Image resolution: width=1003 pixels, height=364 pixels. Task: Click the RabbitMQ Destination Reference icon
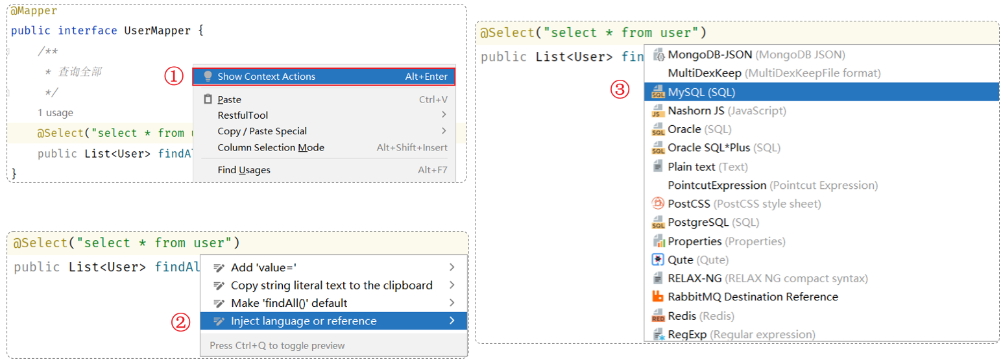(658, 297)
